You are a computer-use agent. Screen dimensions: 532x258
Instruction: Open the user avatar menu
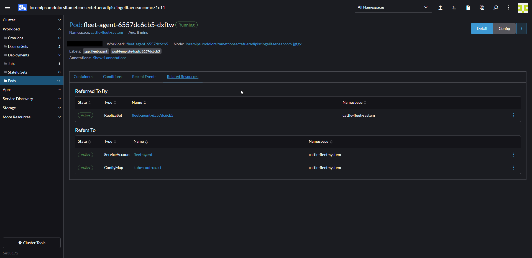point(523,7)
